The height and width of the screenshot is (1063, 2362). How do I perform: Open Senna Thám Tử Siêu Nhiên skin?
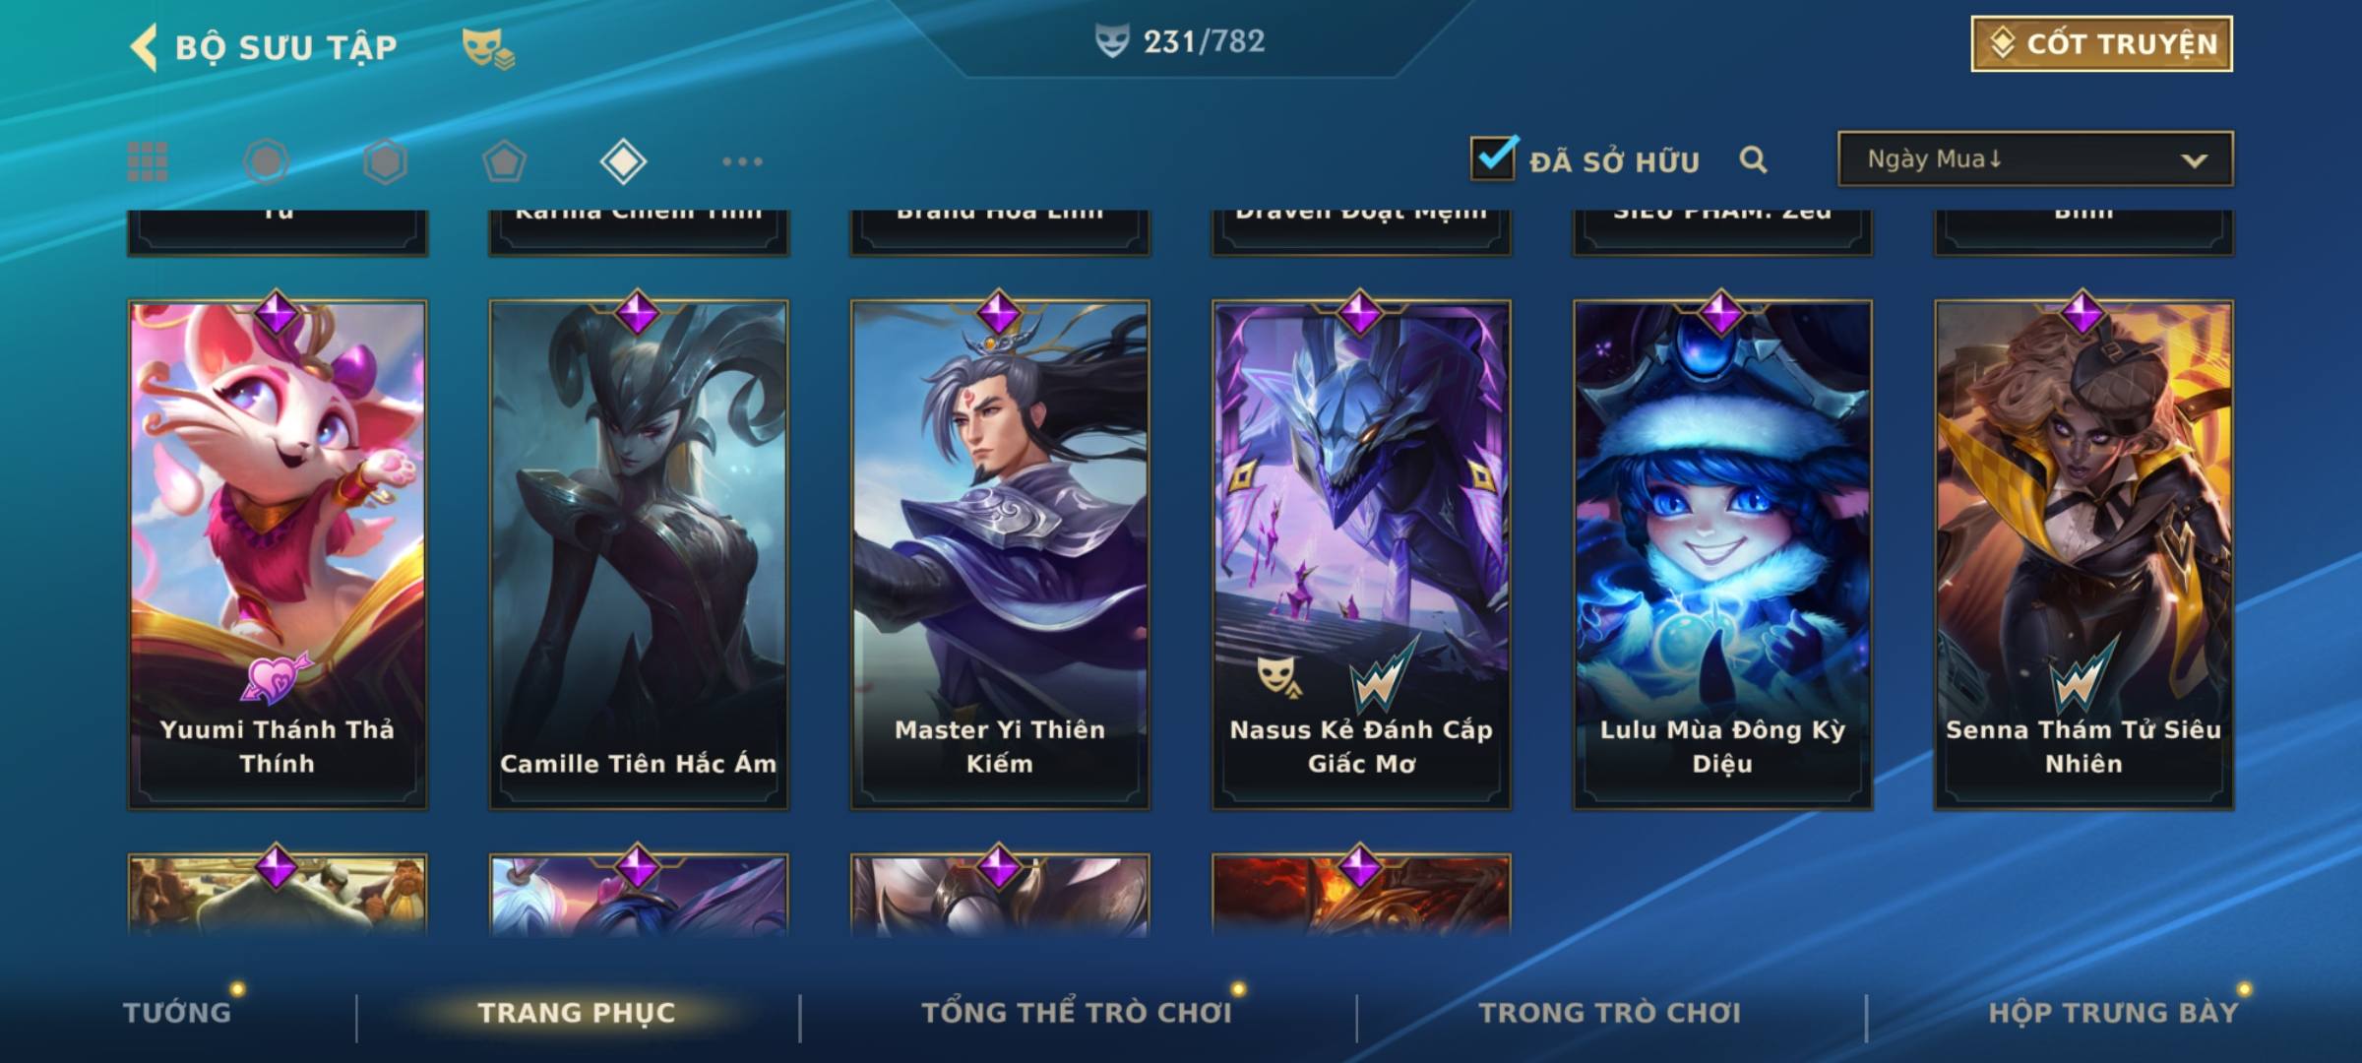tap(2083, 555)
